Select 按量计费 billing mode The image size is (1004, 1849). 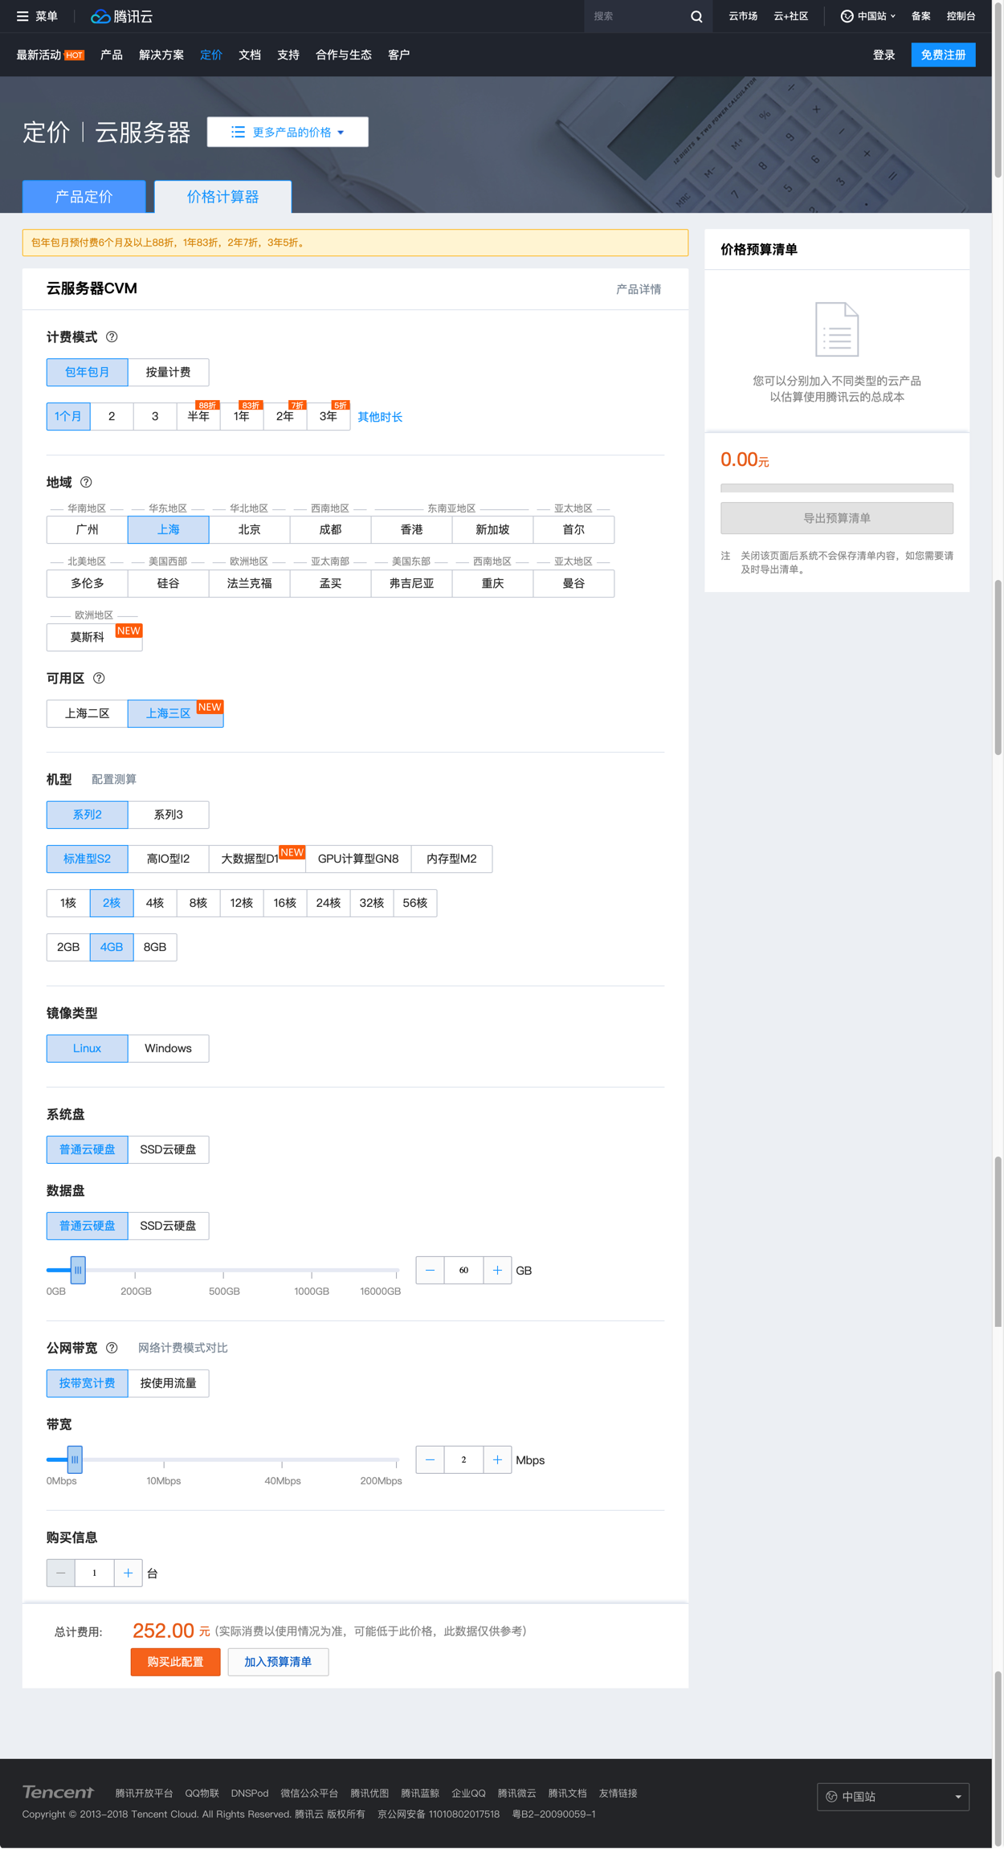click(168, 372)
